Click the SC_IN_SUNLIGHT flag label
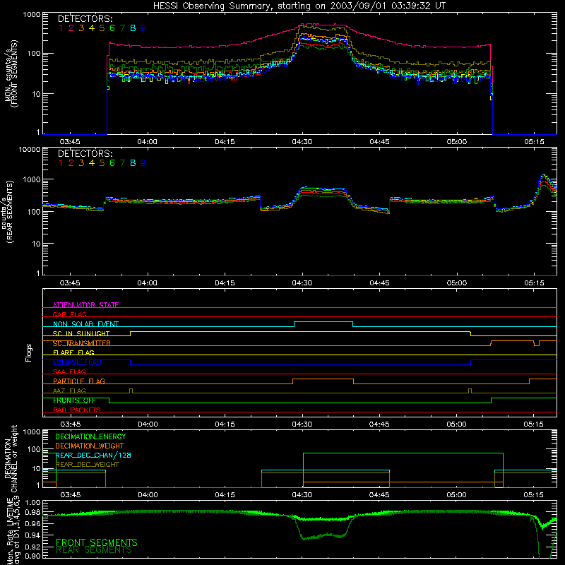Image resolution: width=565 pixels, height=565 pixels. coord(81,333)
